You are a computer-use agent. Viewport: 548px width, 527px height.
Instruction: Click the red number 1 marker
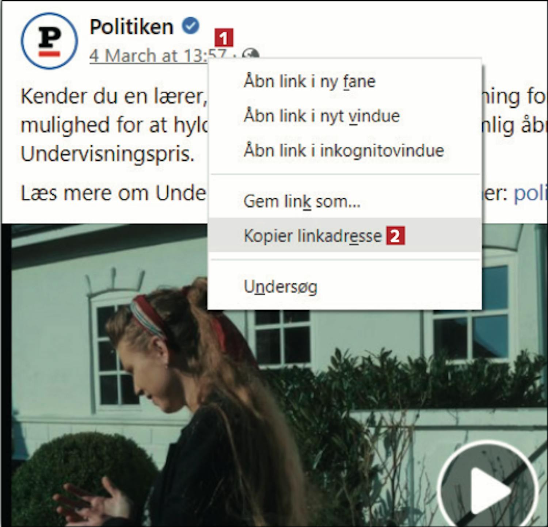click(224, 38)
